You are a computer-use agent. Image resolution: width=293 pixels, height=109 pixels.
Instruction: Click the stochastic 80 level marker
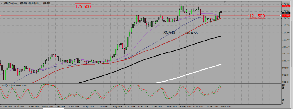(283, 88)
